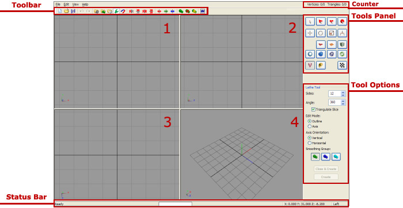Image resolution: width=403 pixels, height=208 pixels.
Task: Click the Create button
Action: pyautogui.click(x=326, y=177)
